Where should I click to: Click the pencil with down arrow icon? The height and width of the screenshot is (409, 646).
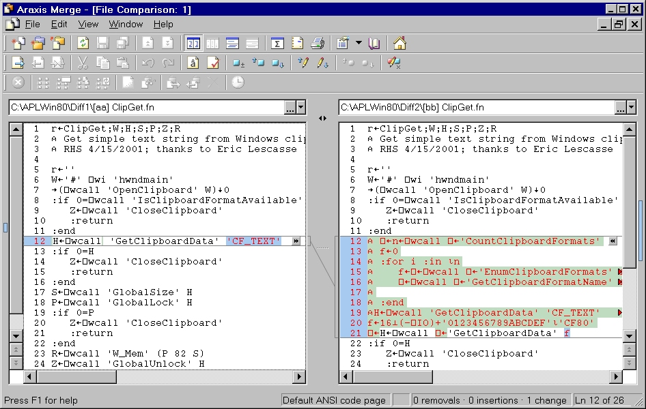[322, 63]
